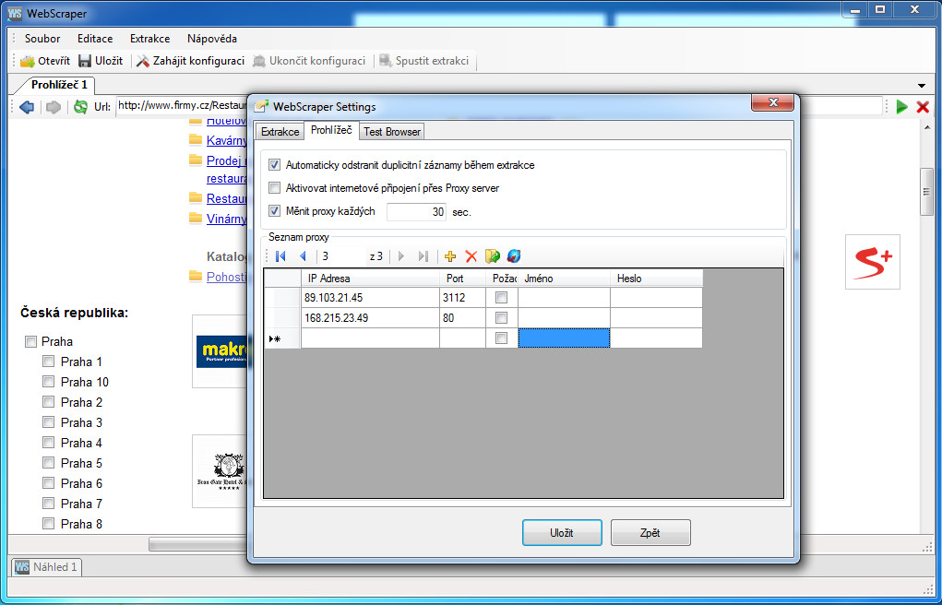Image resolution: width=942 pixels, height=605 pixels.
Task: Open the Extrakce menu
Action: 149,39
